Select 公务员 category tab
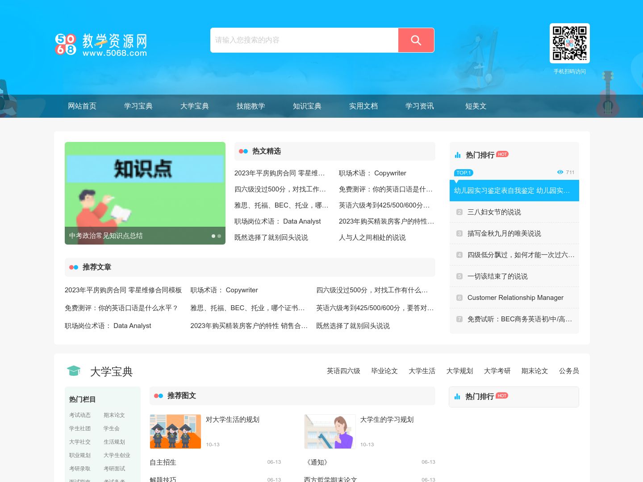Screen dimensions: 643x482 click(x=569, y=371)
